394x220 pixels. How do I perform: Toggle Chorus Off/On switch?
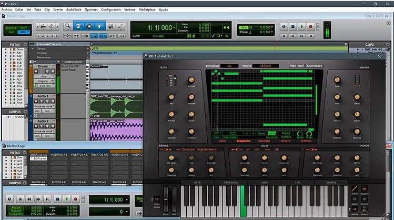311,149
